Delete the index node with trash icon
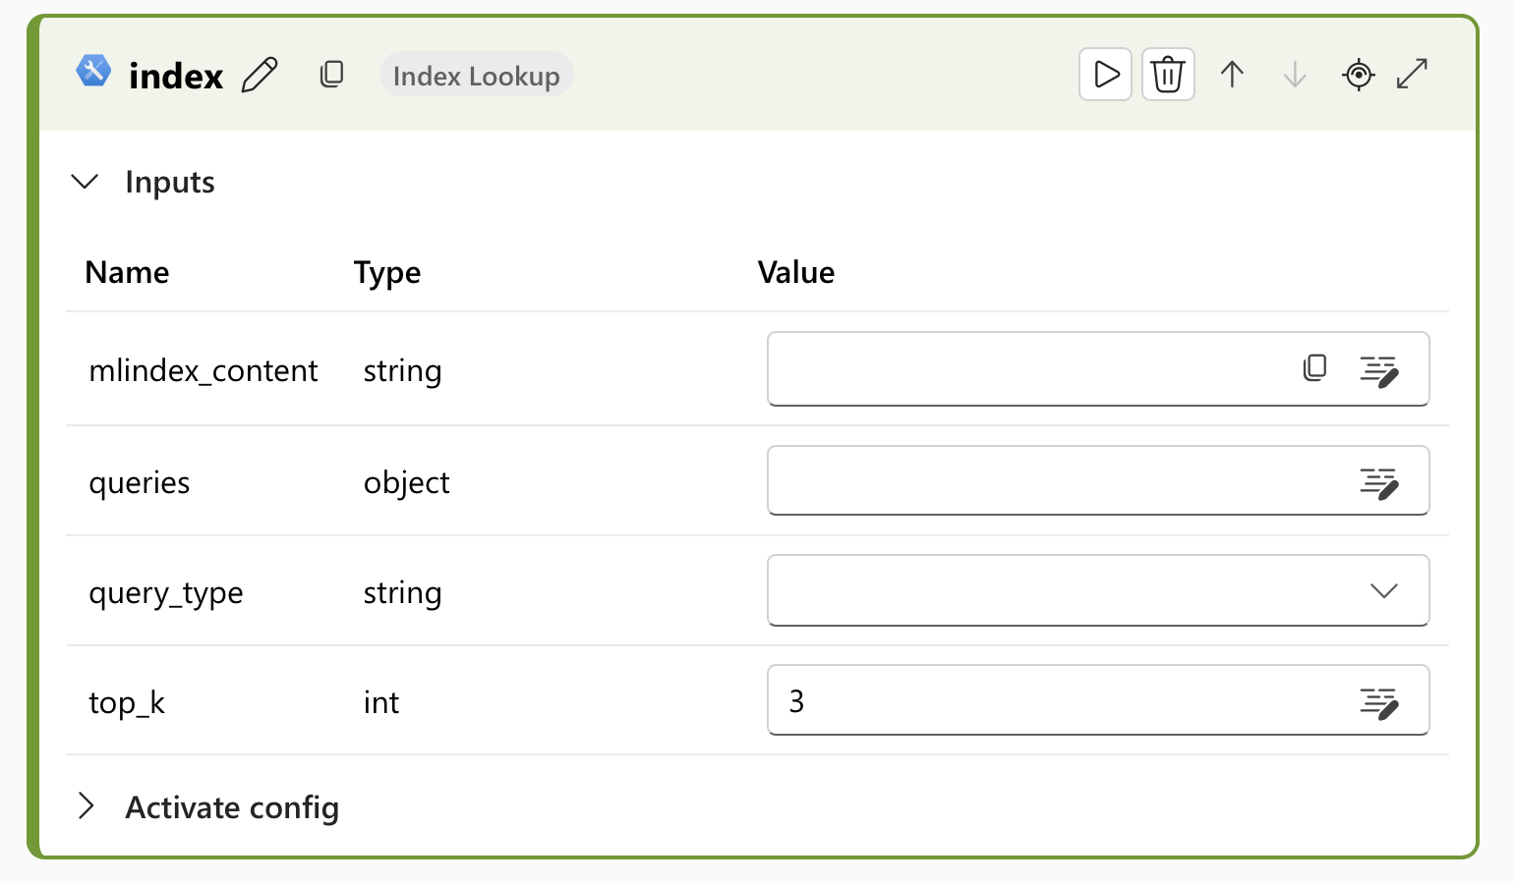1514x884 pixels. 1168,75
